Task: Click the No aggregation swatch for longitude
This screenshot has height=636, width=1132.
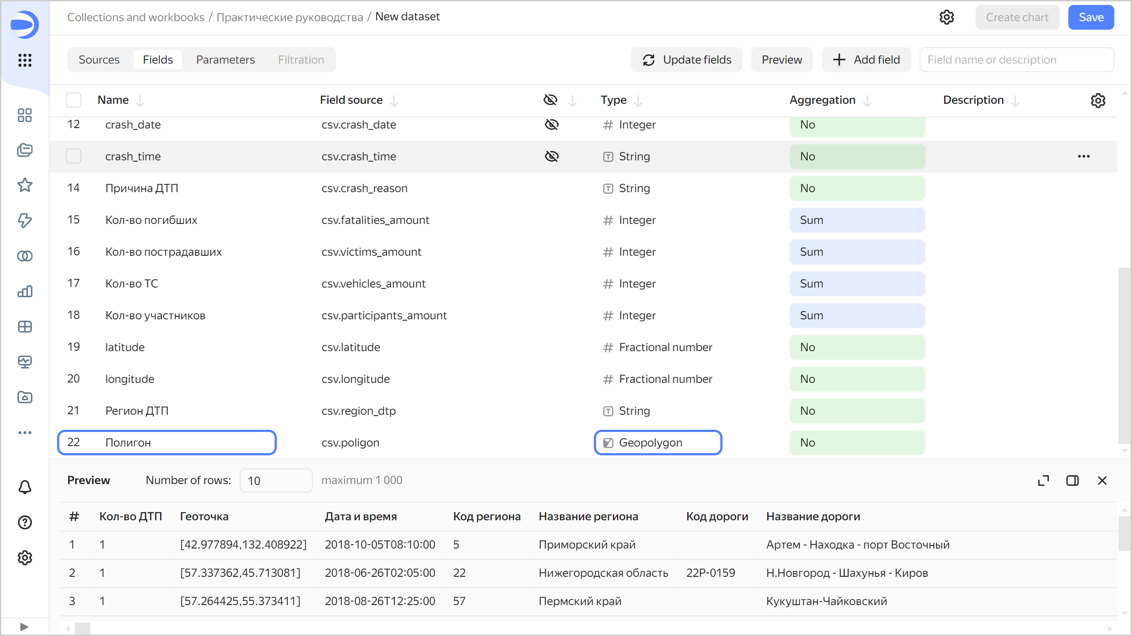Action: pos(857,379)
